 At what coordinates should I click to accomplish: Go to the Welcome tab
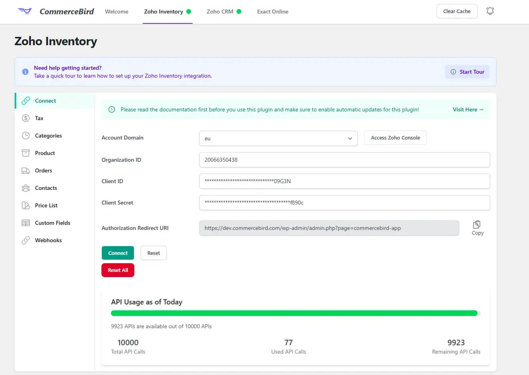[x=116, y=11]
